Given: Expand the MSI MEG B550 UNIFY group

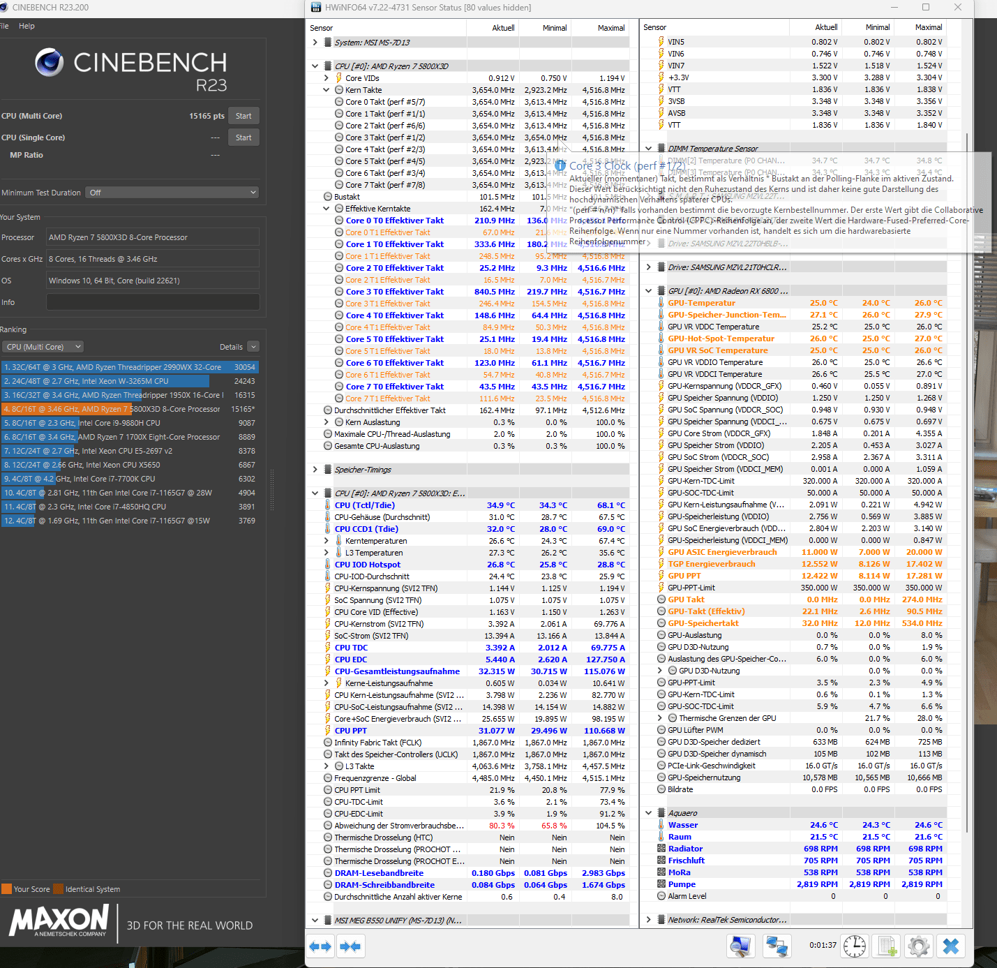Looking at the screenshot, I should [x=315, y=921].
